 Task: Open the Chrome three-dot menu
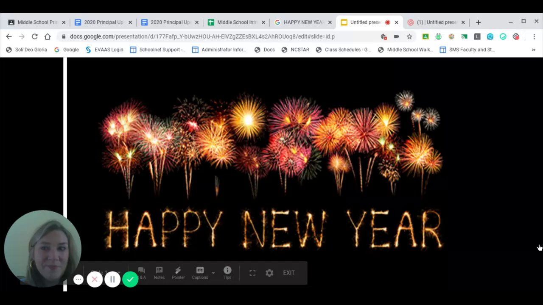click(534, 36)
